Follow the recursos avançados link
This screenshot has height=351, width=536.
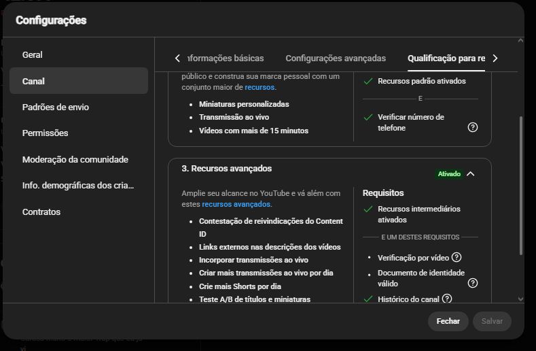click(x=236, y=204)
